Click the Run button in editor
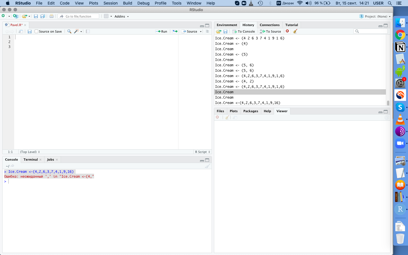 coord(161,31)
